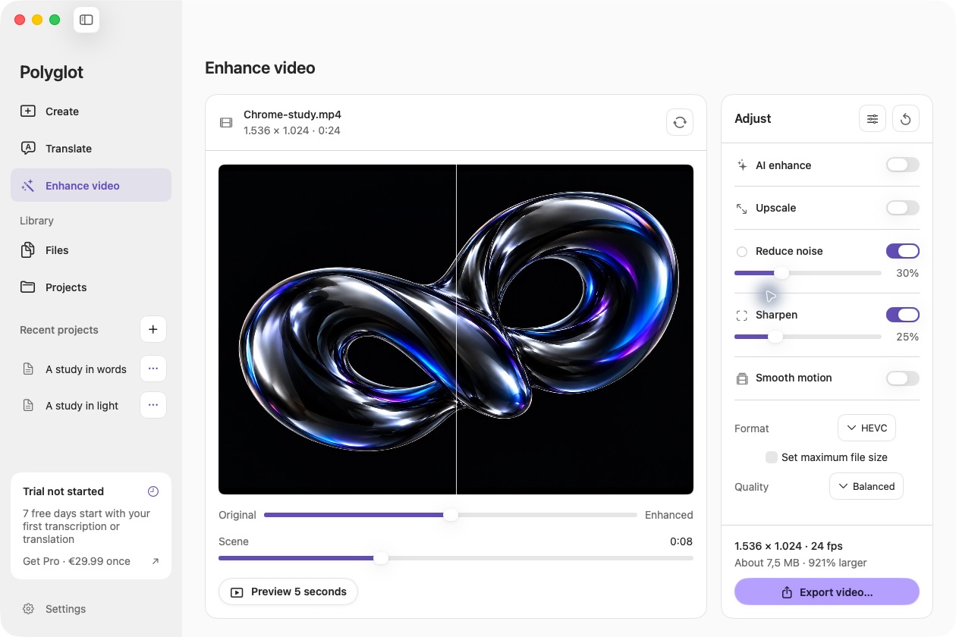Image resolution: width=956 pixels, height=637 pixels.
Task: Open Settings
Action: (x=91, y=609)
